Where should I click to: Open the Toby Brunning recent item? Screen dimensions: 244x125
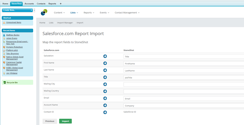[12, 54]
